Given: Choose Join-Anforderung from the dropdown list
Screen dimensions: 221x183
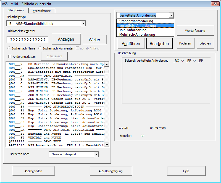Looking at the screenshot, I should pyautogui.click(x=145, y=30).
